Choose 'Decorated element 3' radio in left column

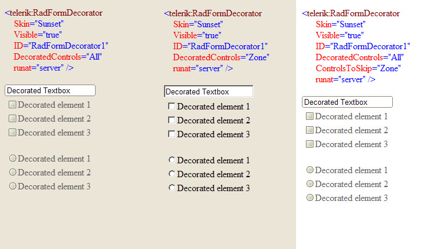coord(13,186)
